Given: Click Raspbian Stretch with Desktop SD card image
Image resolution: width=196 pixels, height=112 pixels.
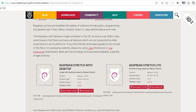Looking at the screenshot, I should click(44, 75).
